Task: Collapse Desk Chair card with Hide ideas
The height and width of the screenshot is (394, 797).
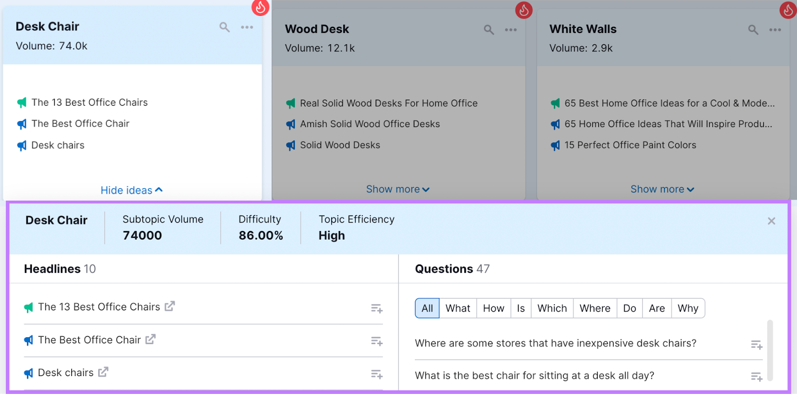Action: pyautogui.click(x=132, y=190)
